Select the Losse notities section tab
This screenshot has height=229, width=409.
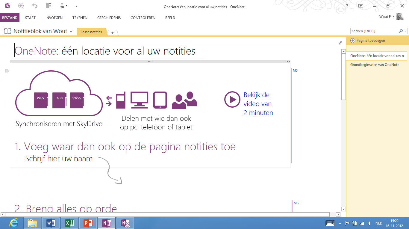click(91, 32)
